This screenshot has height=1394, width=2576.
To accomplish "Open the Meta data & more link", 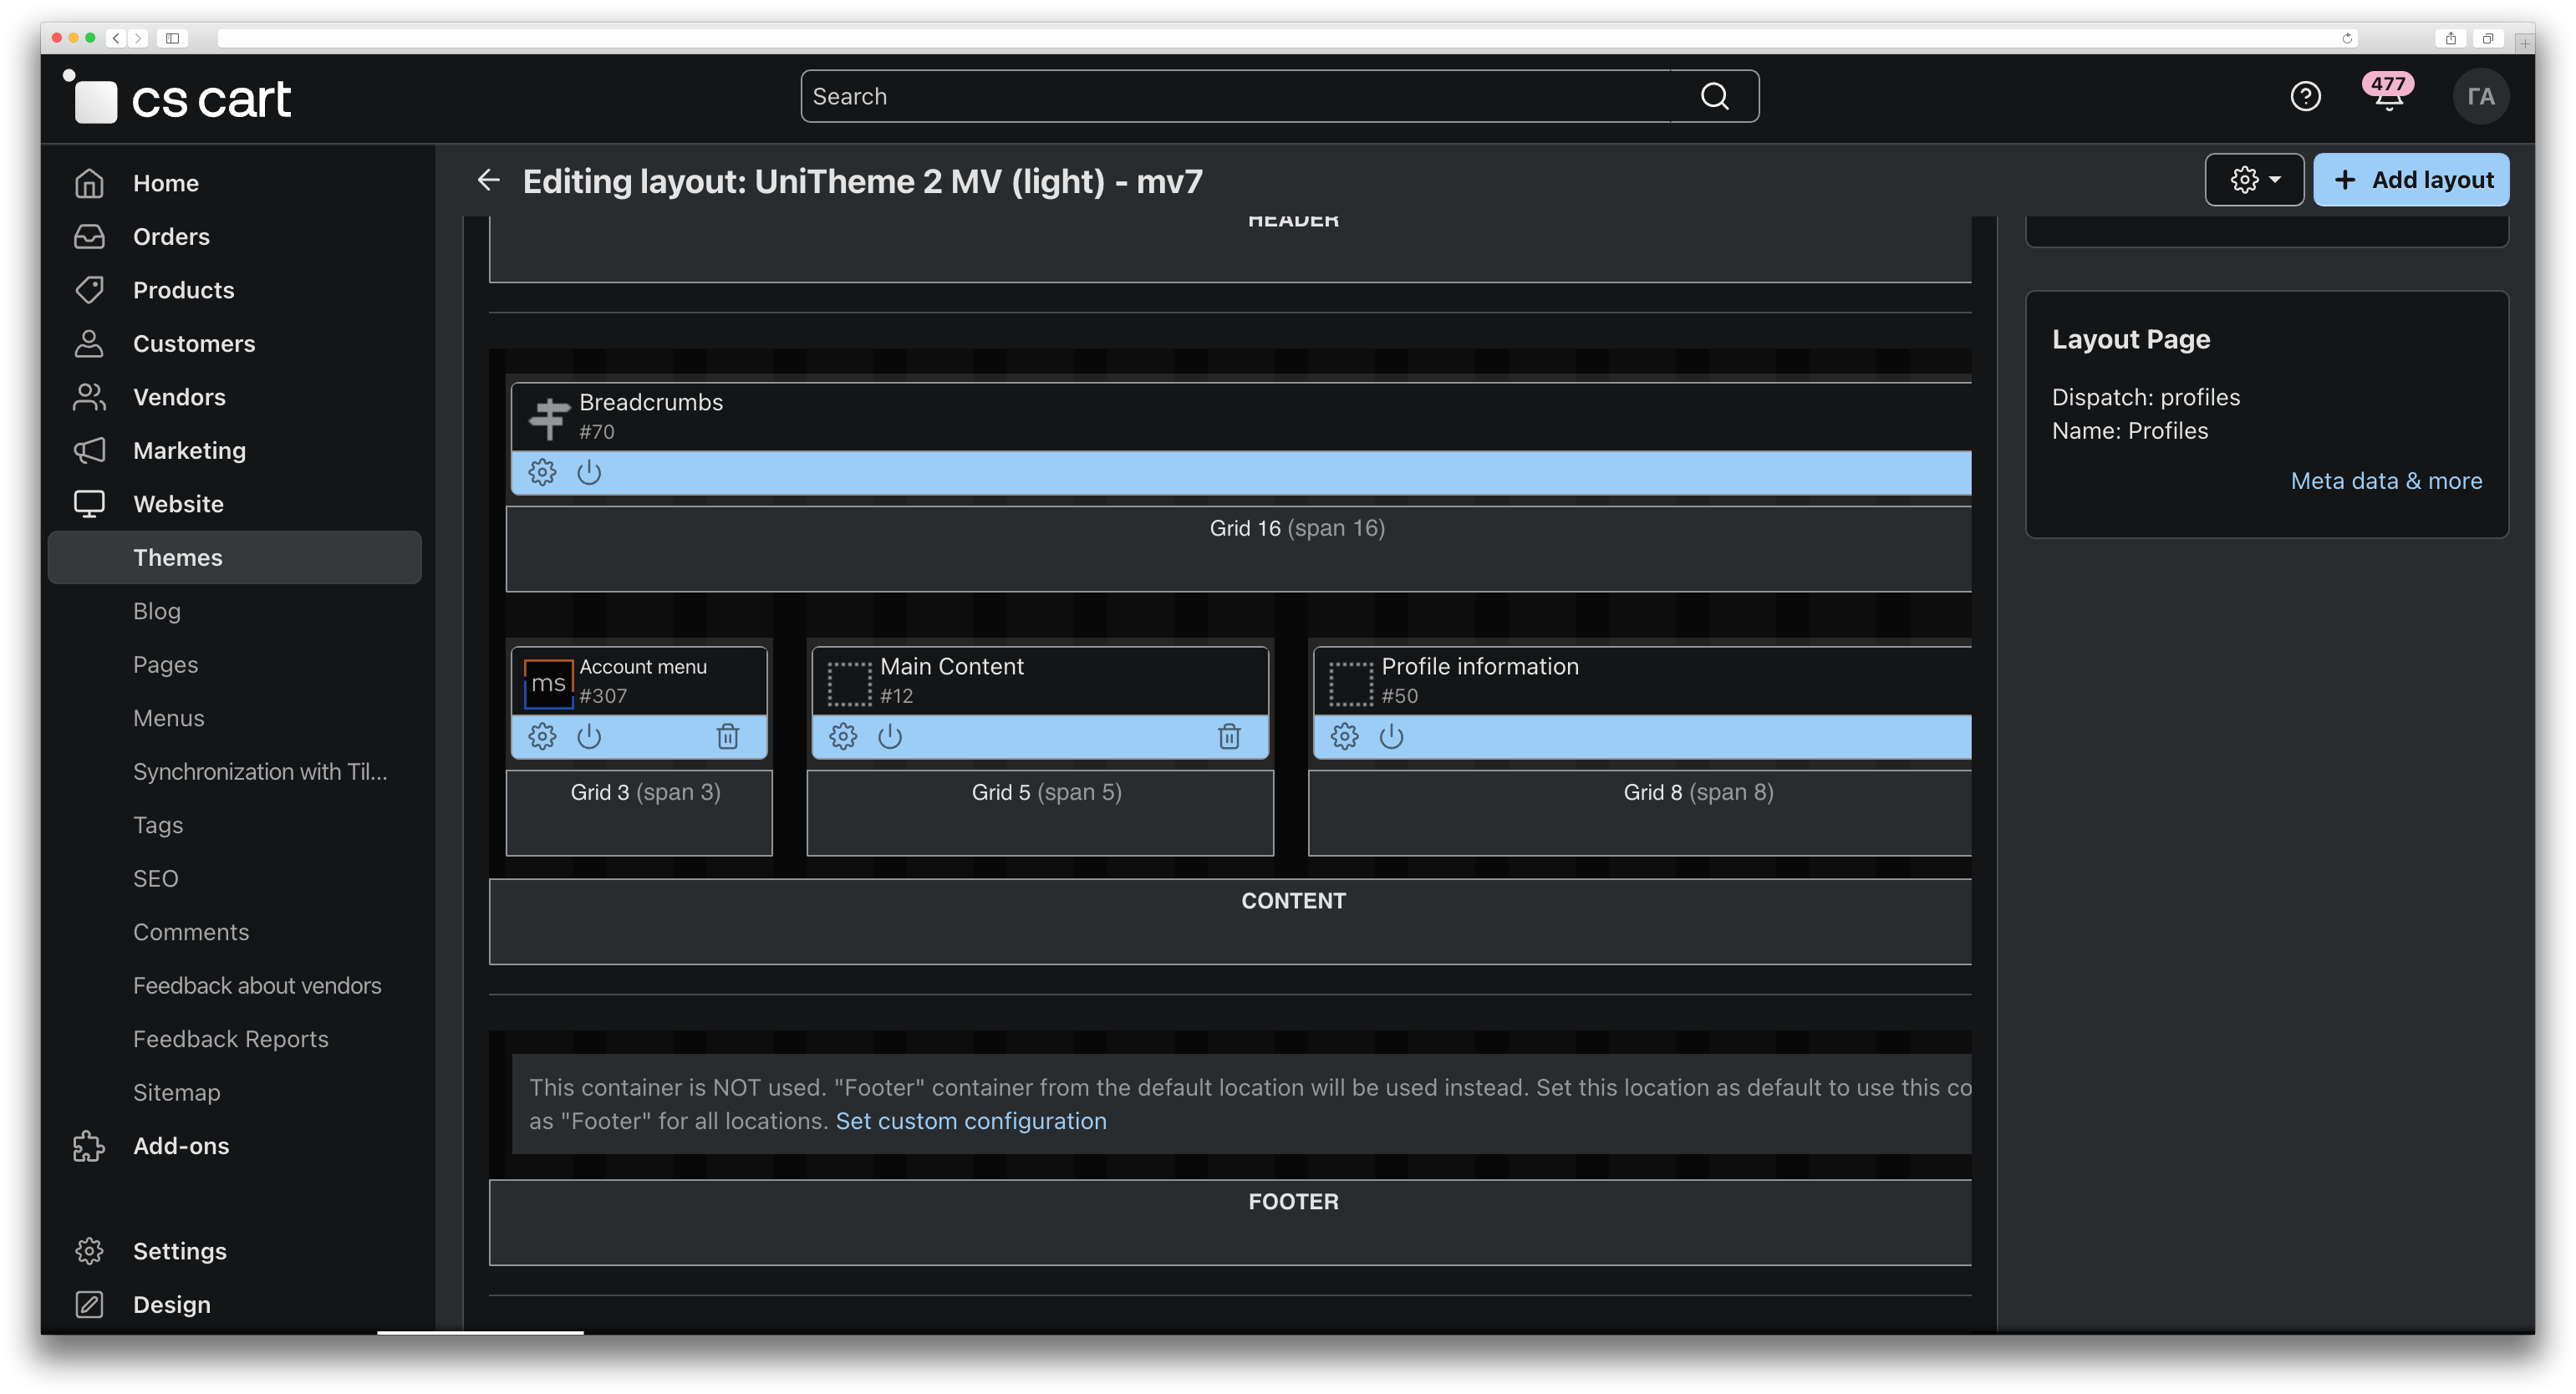I will pyautogui.click(x=2386, y=481).
